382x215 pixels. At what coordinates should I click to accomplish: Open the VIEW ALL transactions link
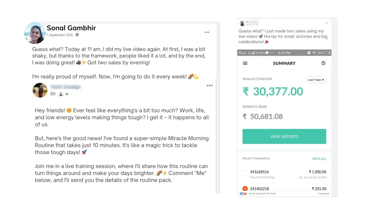click(319, 159)
